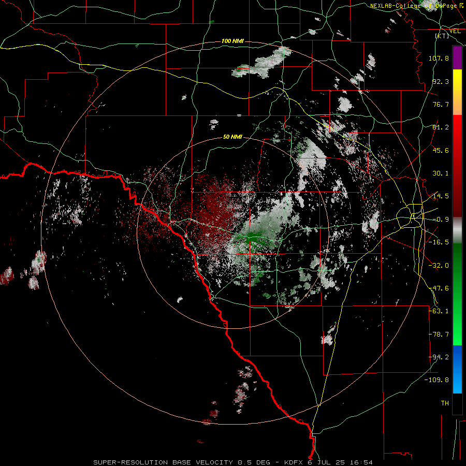The height and width of the screenshot is (466, 466).
Task: Click the -78.7 velocity scale value
Action: coord(439,334)
